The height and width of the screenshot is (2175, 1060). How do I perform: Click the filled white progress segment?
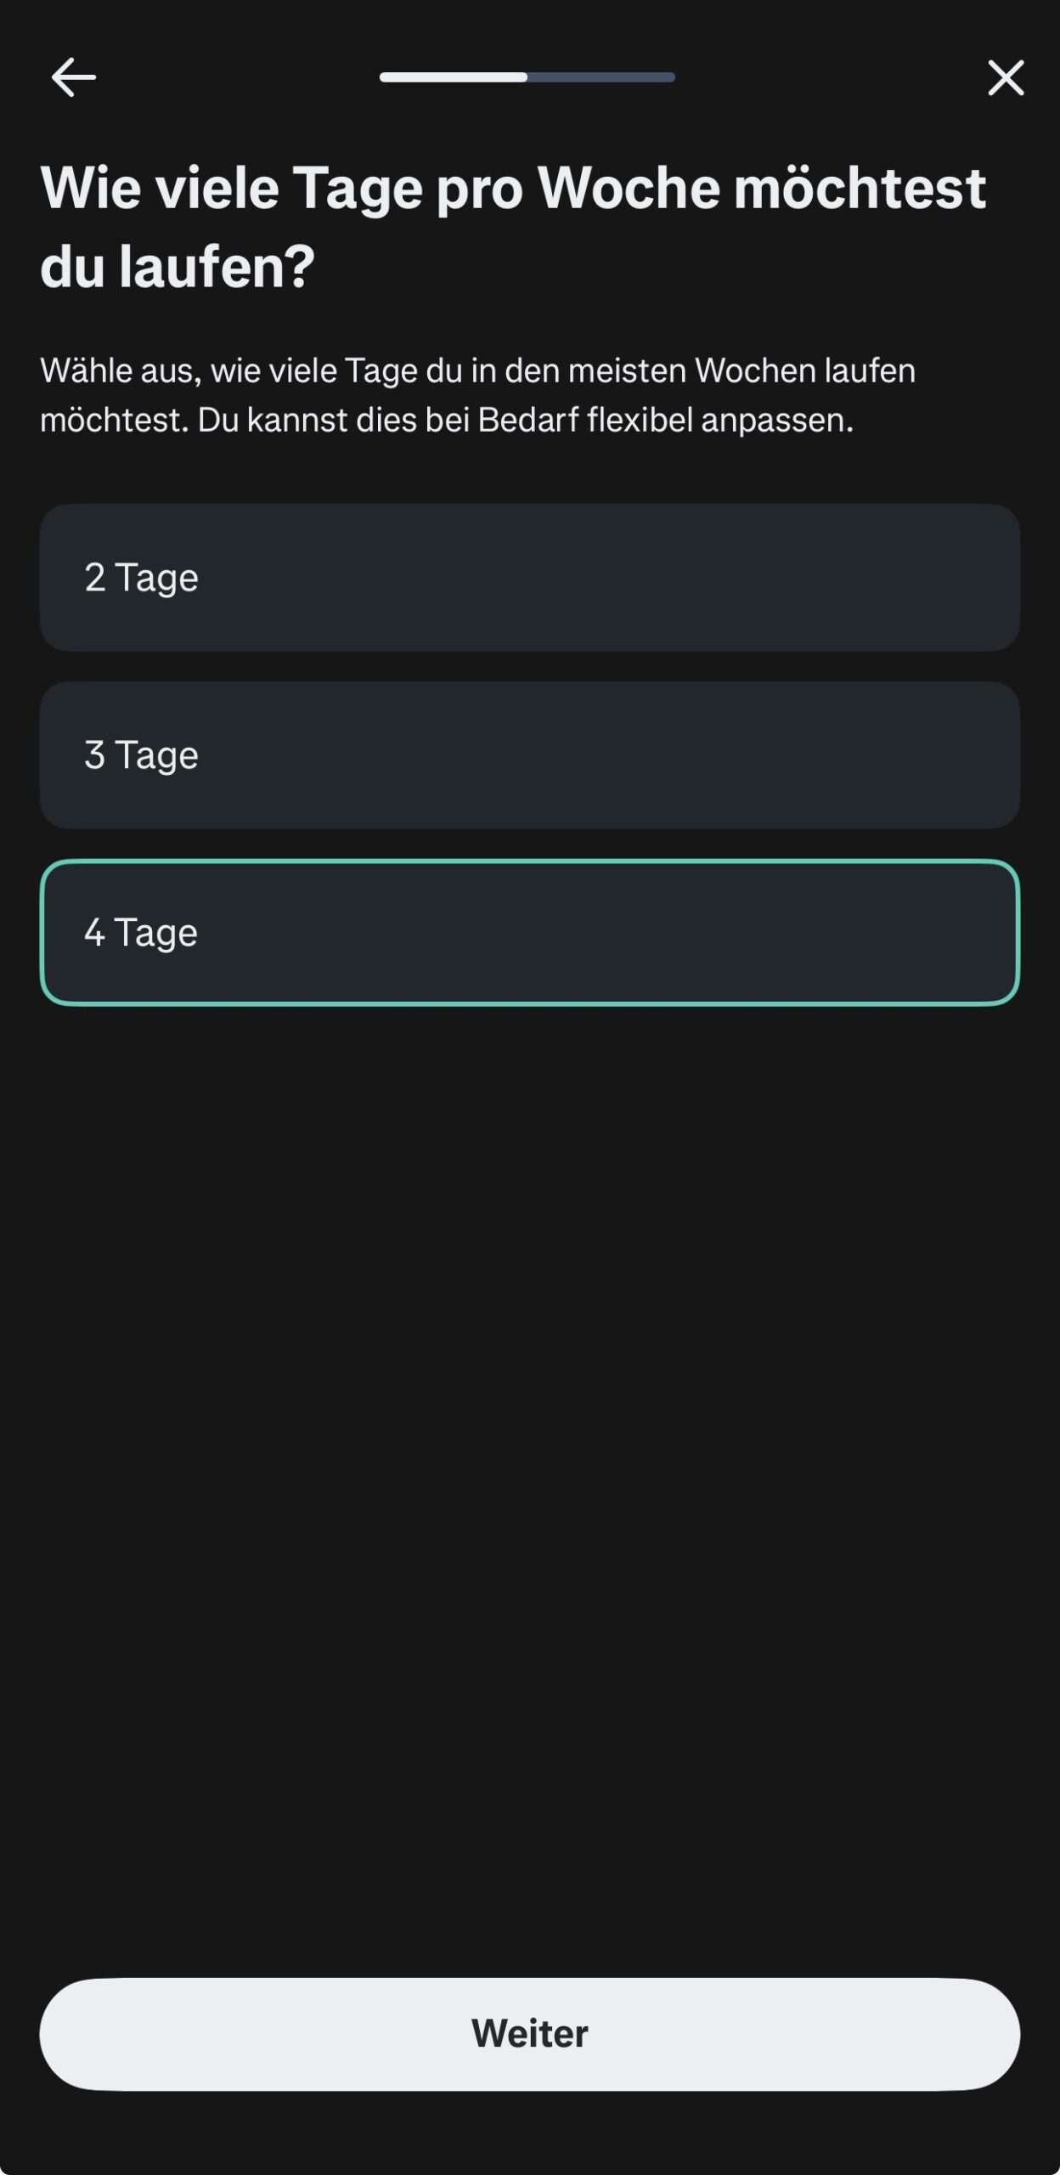click(x=453, y=77)
